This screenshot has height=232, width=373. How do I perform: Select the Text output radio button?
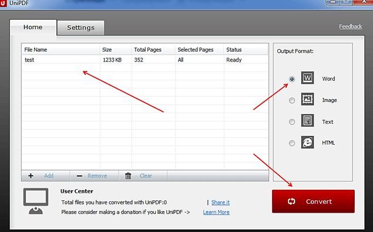click(292, 122)
